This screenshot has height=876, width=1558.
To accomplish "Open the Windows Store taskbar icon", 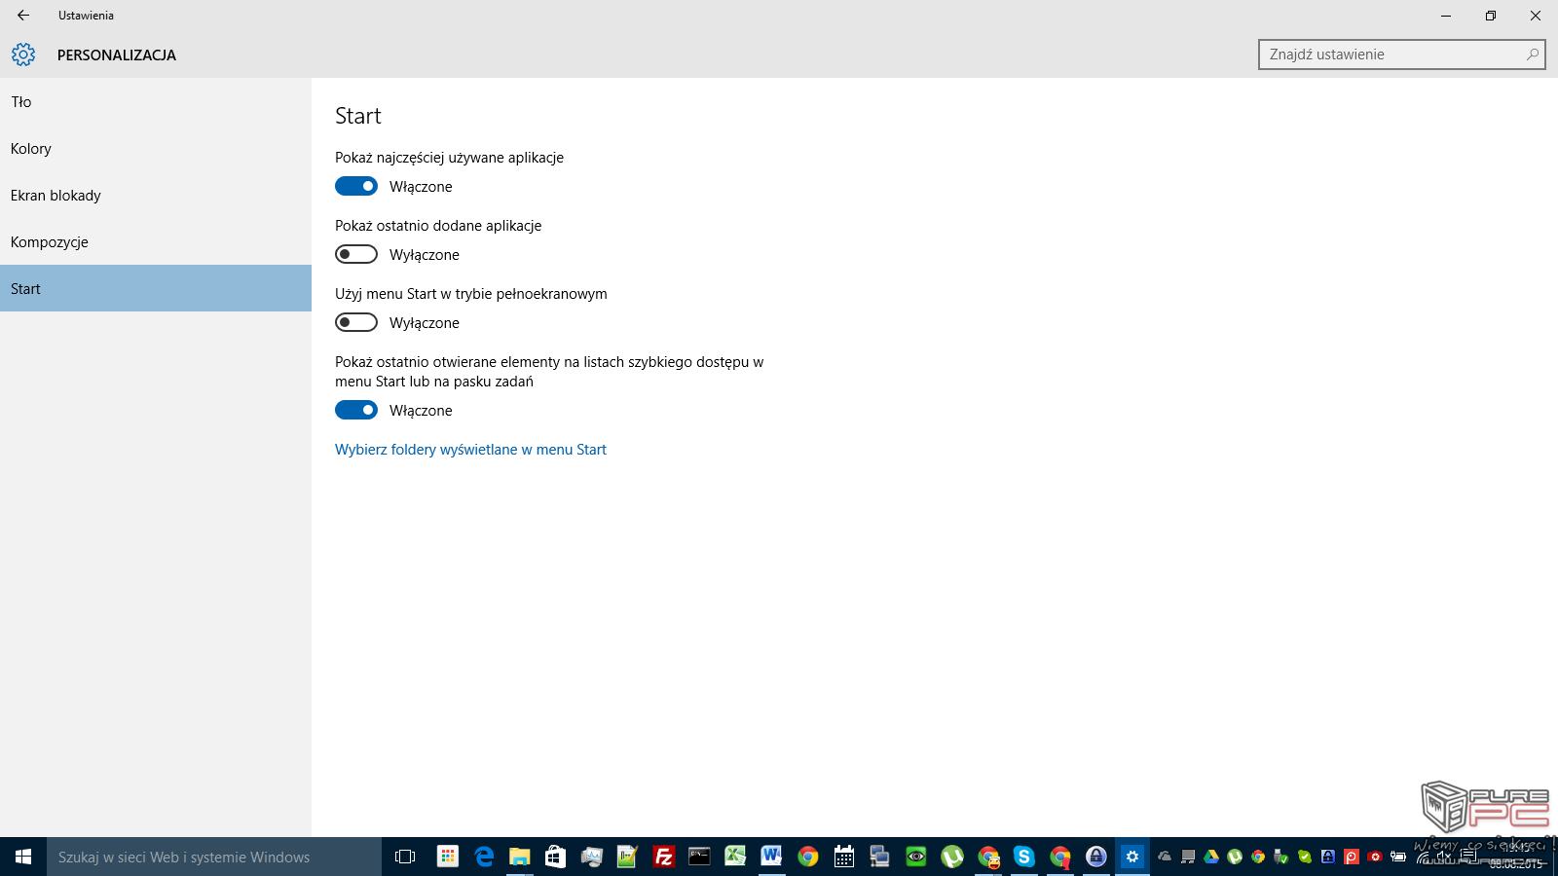I will (x=555, y=857).
